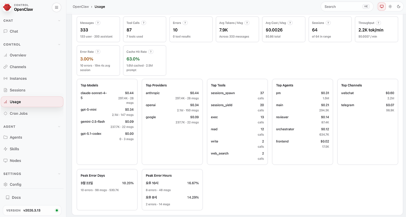406x217 pixels.
Task: Open the Skills page
Action: pos(32,149)
